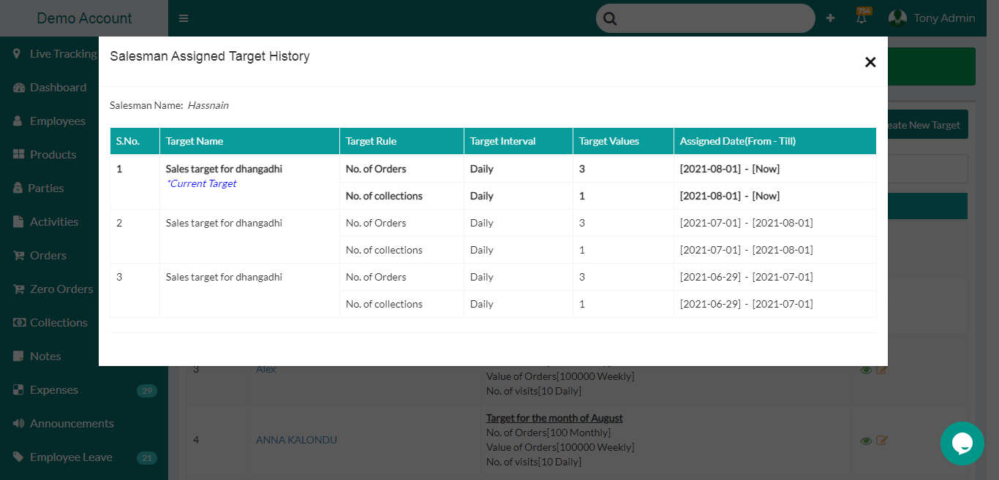Click the Parties icon

(18, 188)
